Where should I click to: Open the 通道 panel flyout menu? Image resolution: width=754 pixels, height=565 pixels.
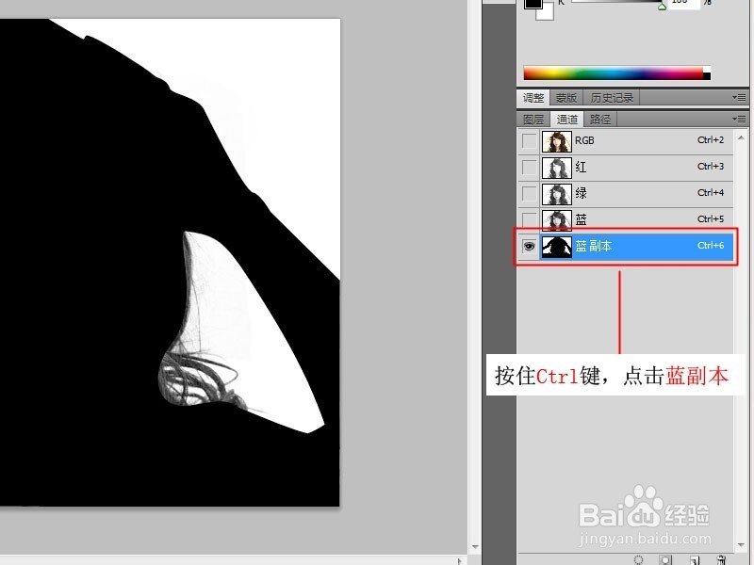coord(739,119)
